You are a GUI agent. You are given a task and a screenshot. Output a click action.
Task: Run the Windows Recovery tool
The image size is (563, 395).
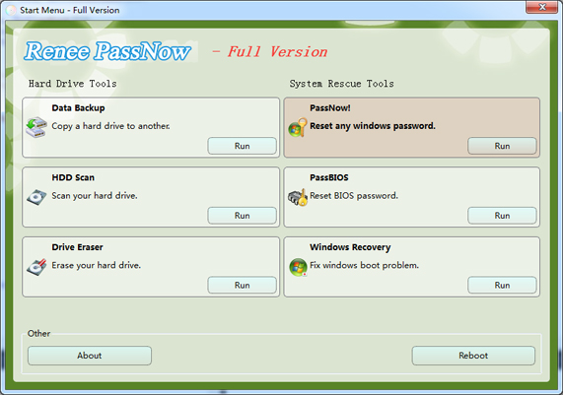tap(502, 286)
